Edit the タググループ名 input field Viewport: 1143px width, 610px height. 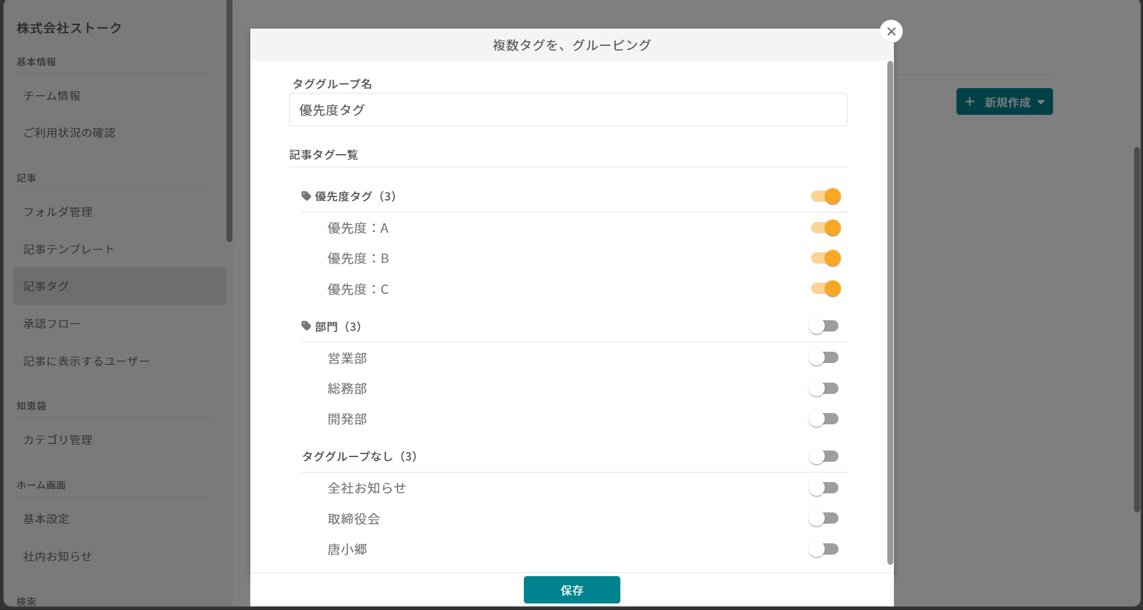point(568,110)
